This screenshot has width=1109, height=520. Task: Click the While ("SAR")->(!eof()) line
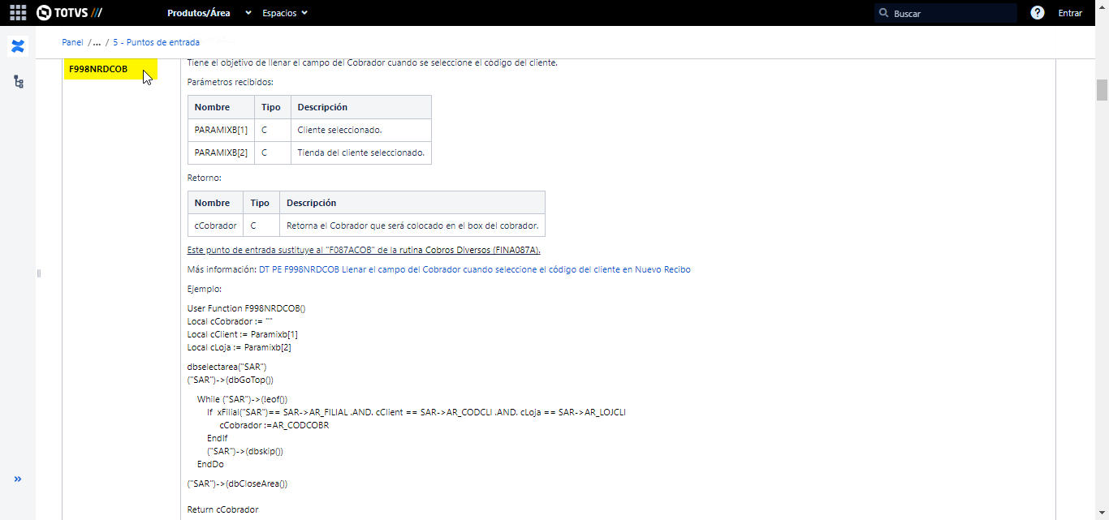coord(243,399)
